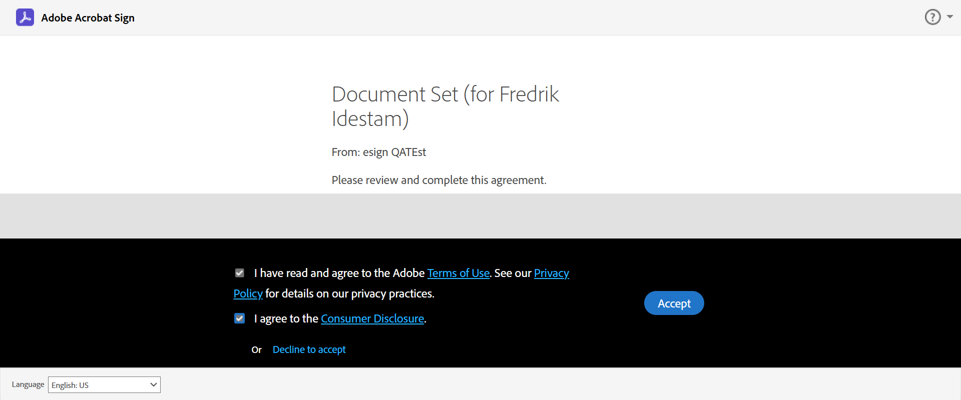Click 'Please review and complete this agreement' message
This screenshot has width=961, height=400.
[438, 180]
